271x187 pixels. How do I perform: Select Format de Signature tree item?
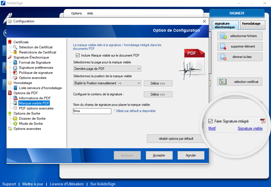(35, 62)
